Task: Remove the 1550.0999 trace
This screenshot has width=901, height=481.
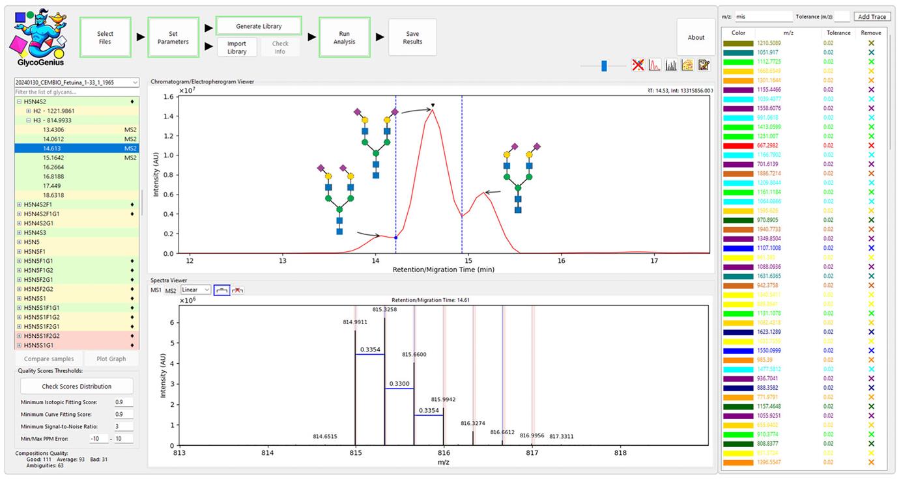Action: 871,350
